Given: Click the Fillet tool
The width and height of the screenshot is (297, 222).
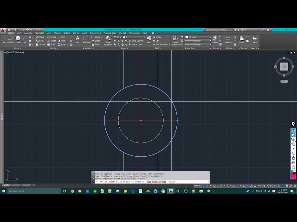Looking at the screenshot, I should click(62, 41).
